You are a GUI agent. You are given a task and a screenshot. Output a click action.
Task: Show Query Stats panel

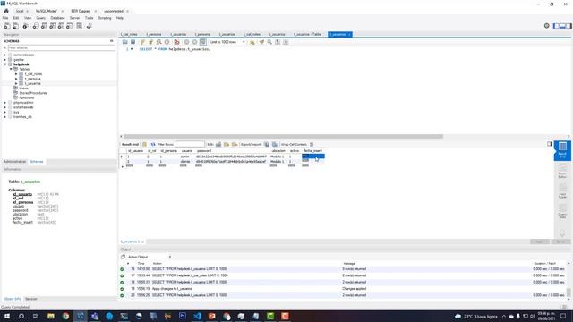click(562, 211)
